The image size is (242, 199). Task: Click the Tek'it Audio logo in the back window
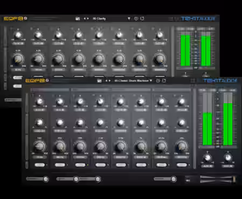coord(198,19)
